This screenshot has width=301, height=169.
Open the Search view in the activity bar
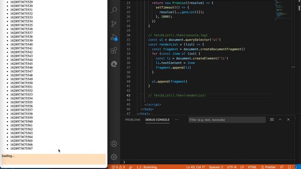pyautogui.click(x=114, y=10)
